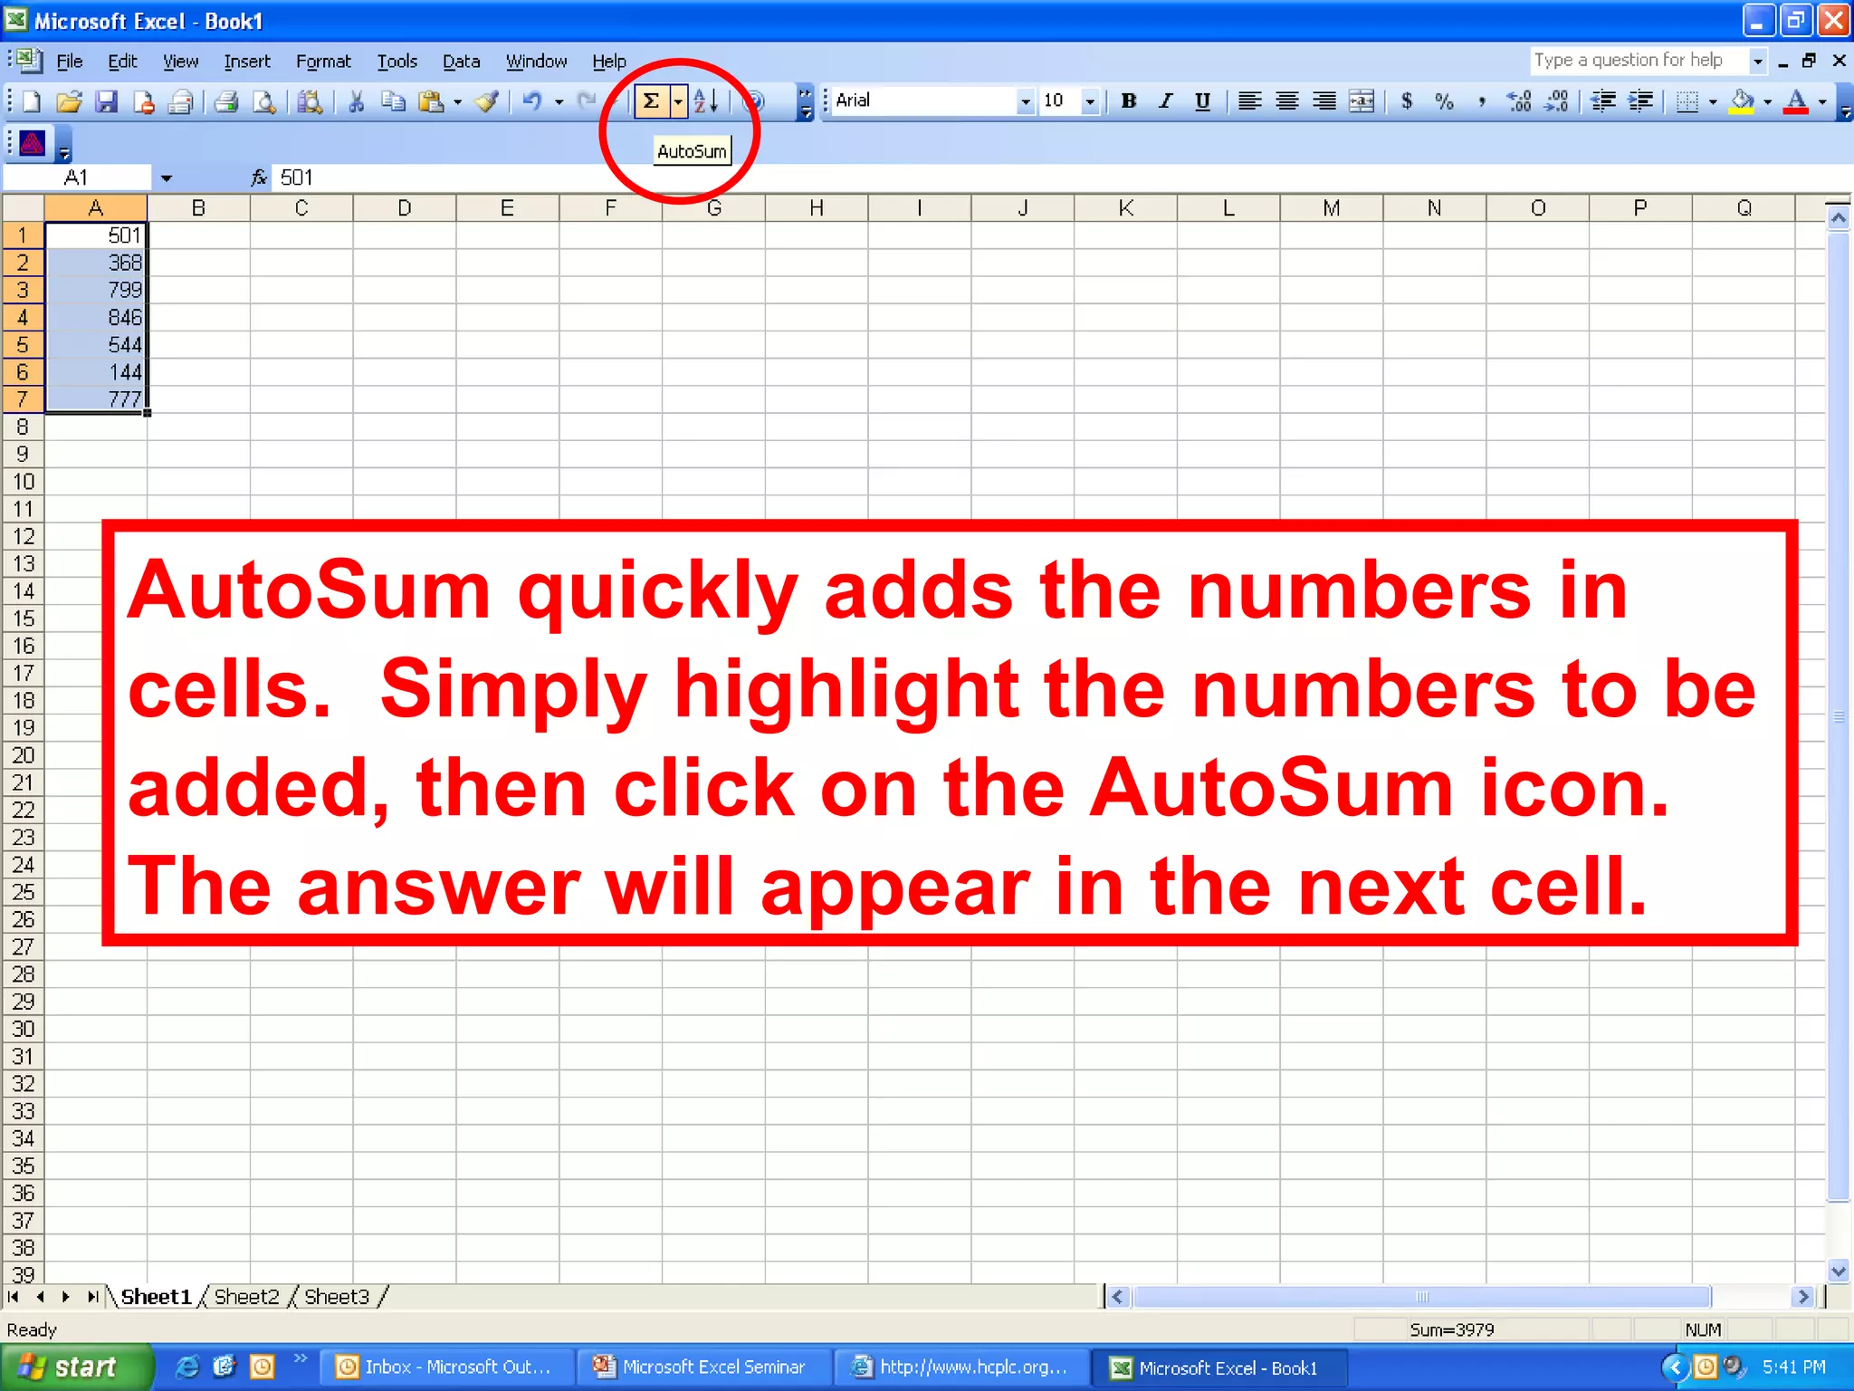This screenshot has width=1854, height=1391.
Task: Click the Decrease Decimal icon
Action: point(1556,101)
